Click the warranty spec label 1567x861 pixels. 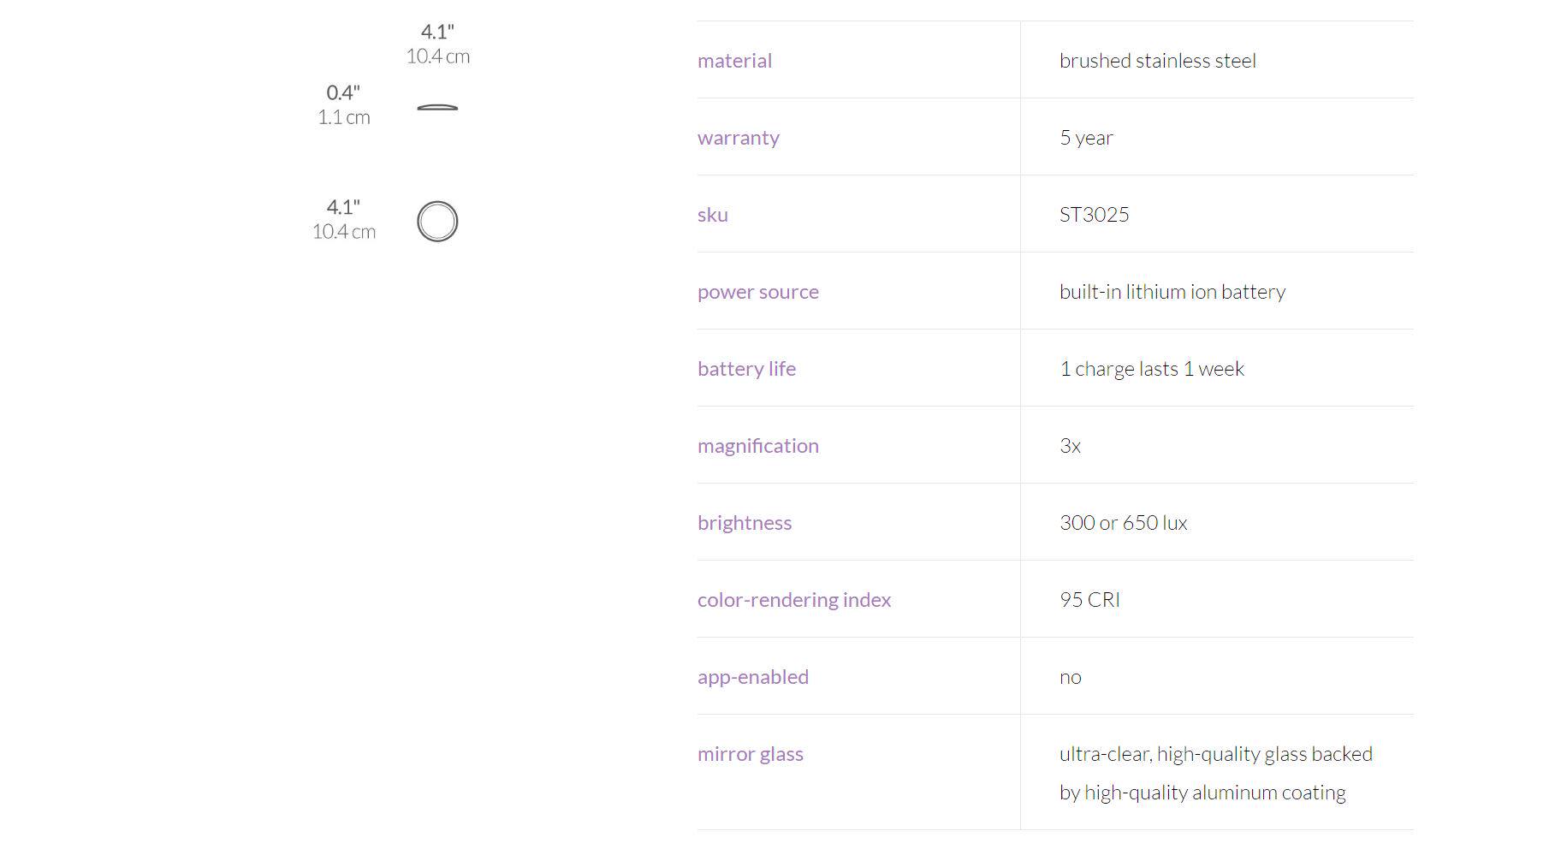coord(738,138)
